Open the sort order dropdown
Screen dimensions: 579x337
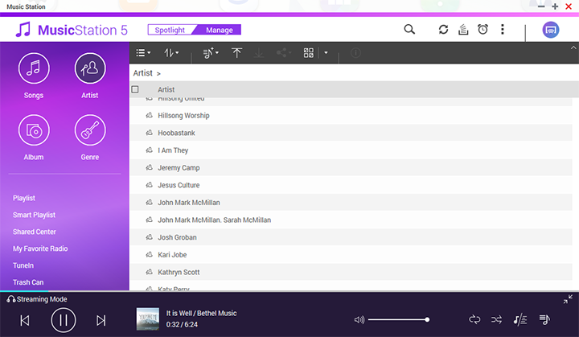pos(171,53)
